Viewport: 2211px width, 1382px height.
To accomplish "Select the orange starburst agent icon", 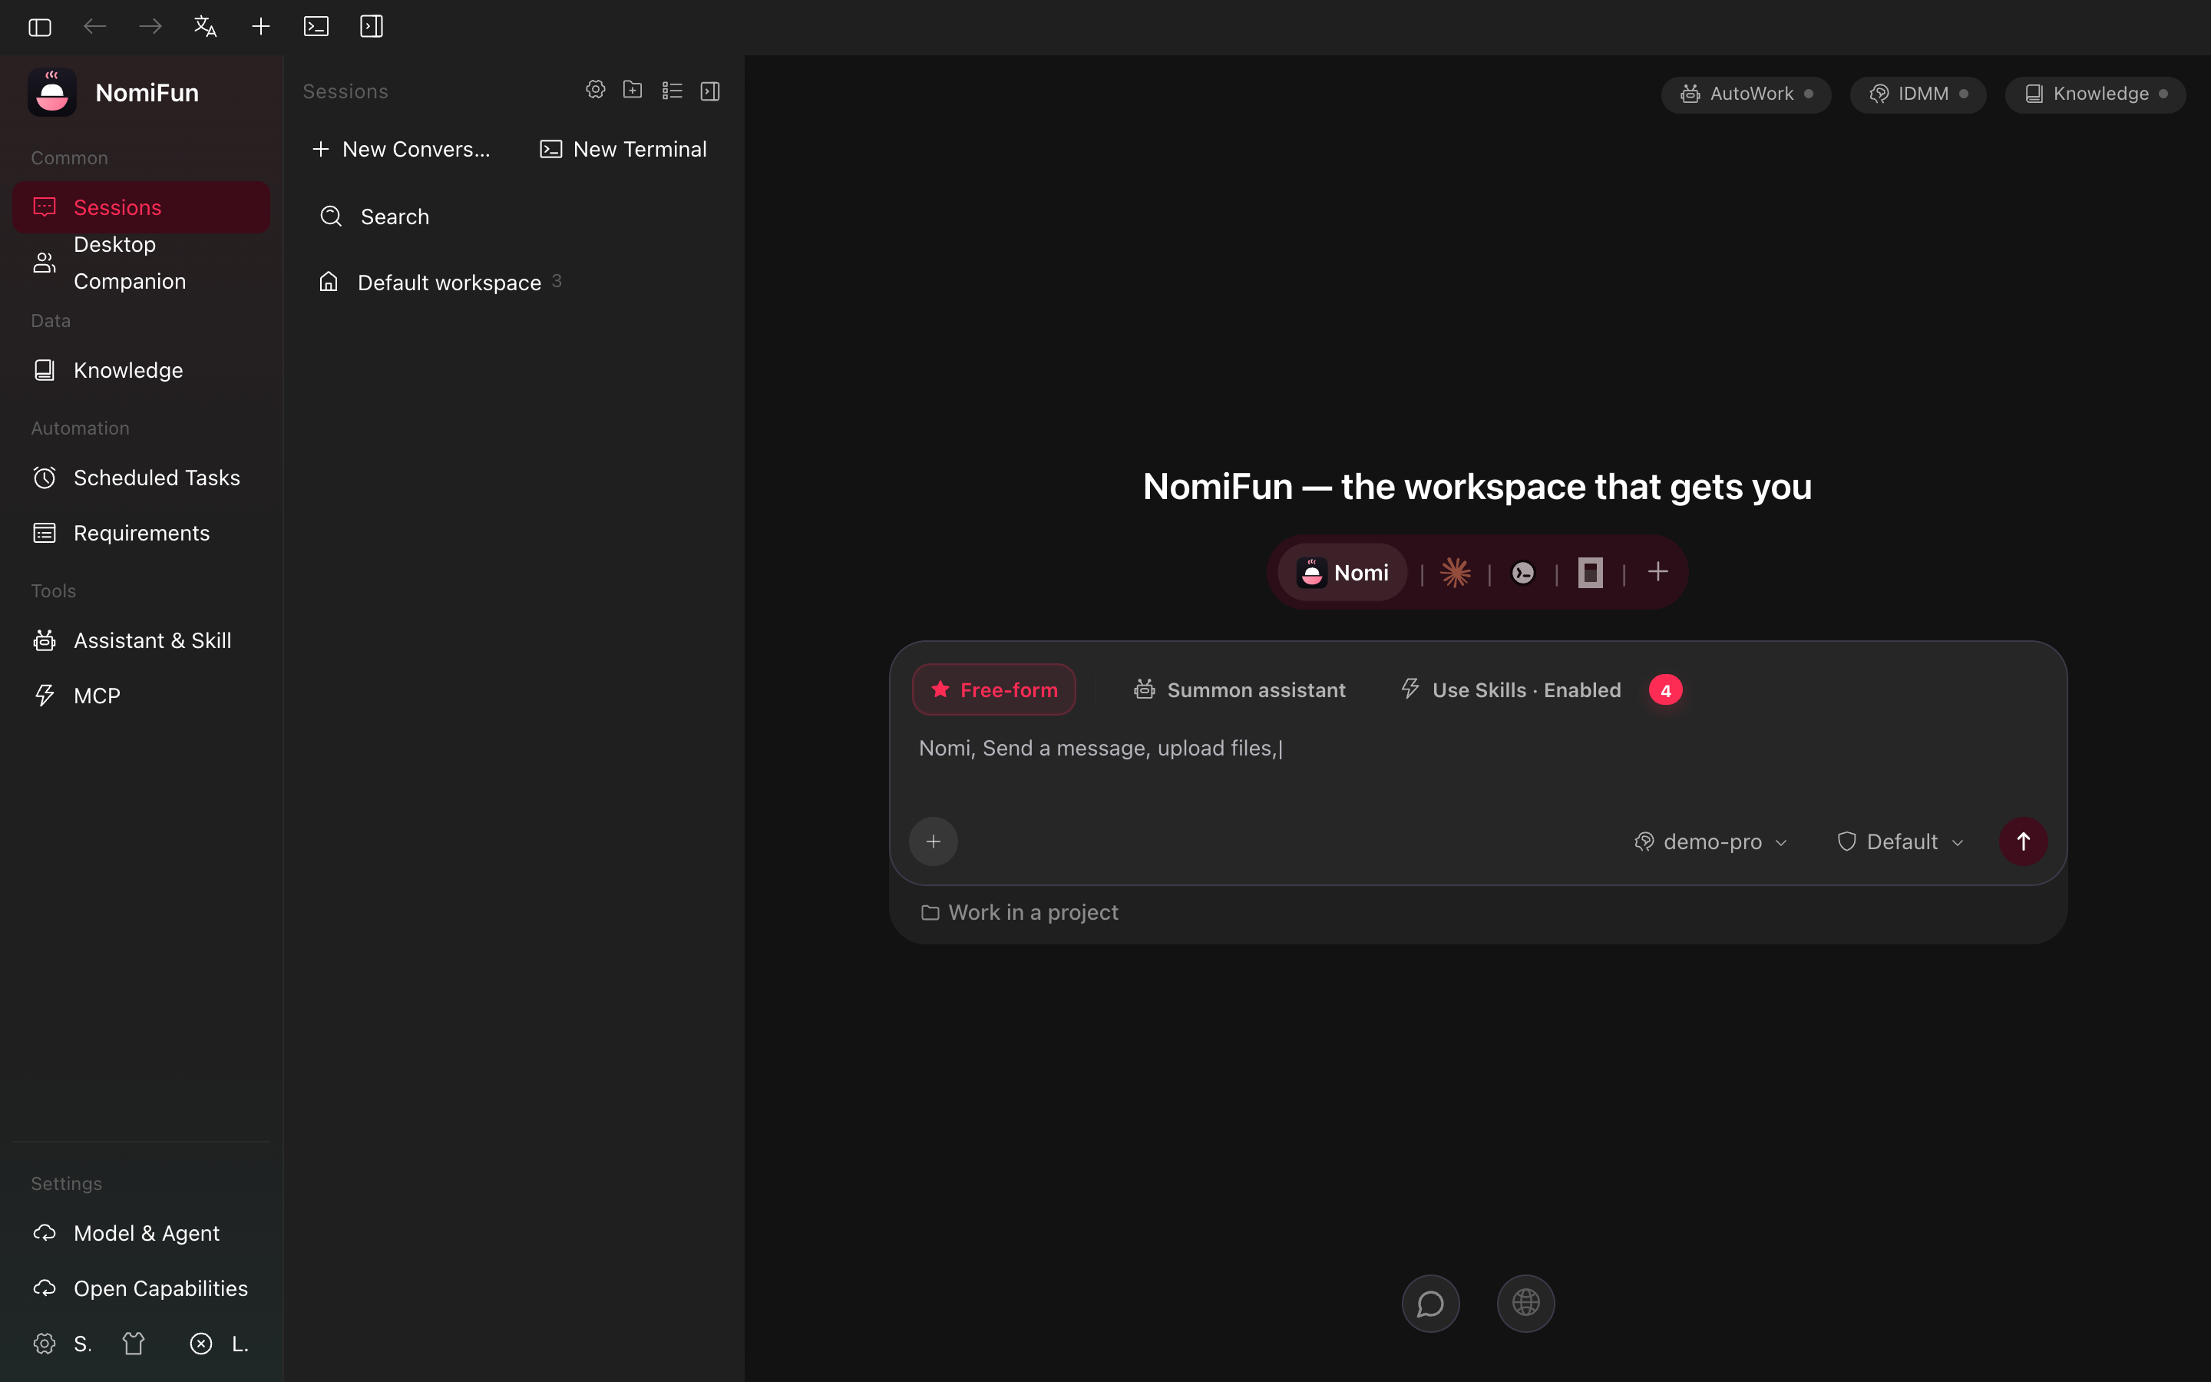I will [1456, 573].
